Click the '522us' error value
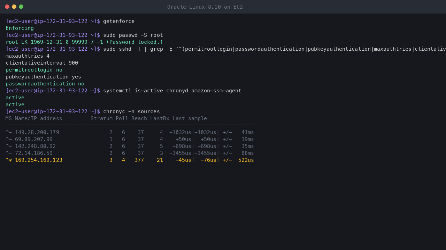This screenshot has height=250, width=446. (246, 160)
